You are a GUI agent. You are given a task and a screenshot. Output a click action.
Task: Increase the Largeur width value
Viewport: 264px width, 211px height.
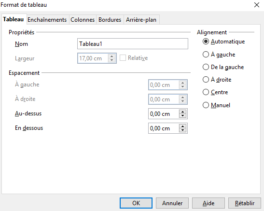point(111,56)
